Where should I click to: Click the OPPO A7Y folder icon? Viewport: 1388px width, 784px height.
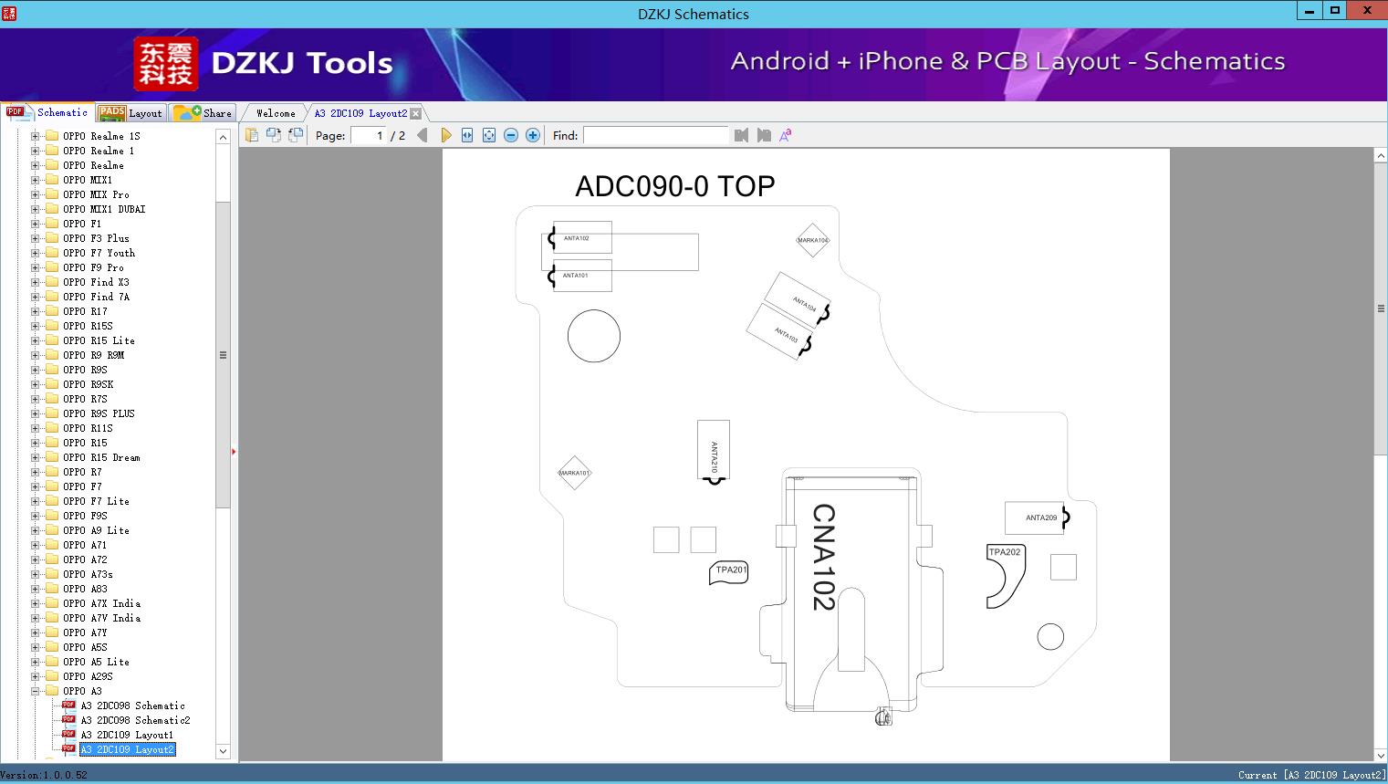click(x=52, y=632)
